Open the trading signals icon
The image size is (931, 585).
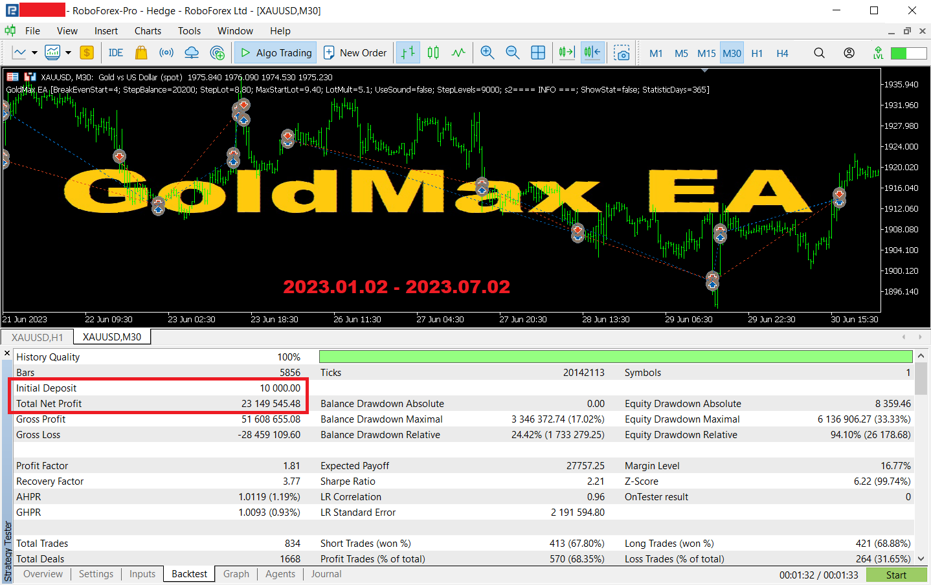(166, 53)
